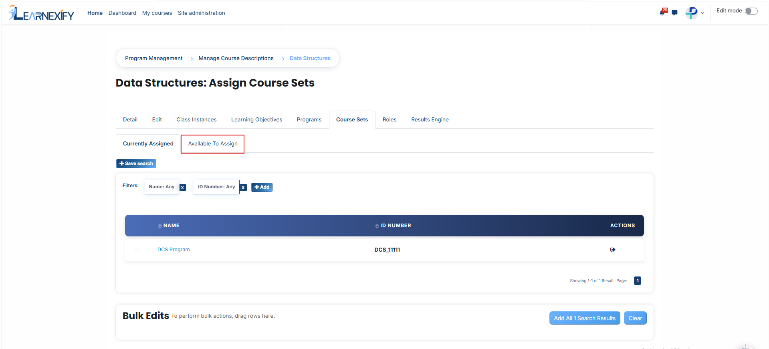This screenshot has height=349, width=769.
Task: Click the unassign icon for DCS Program
Action: pyautogui.click(x=613, y=250)
